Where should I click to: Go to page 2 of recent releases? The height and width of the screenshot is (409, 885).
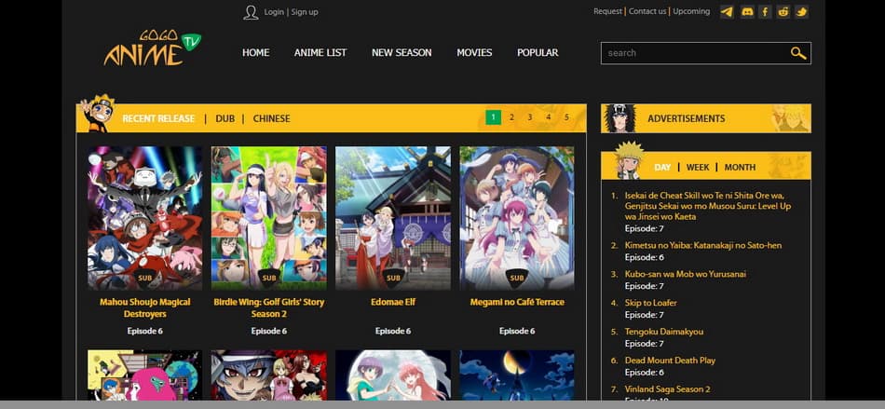(511, 117)
